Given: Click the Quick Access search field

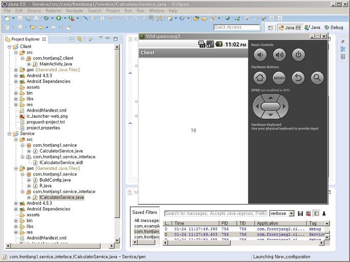Looking at the screenshot, I should coord(237,27).
